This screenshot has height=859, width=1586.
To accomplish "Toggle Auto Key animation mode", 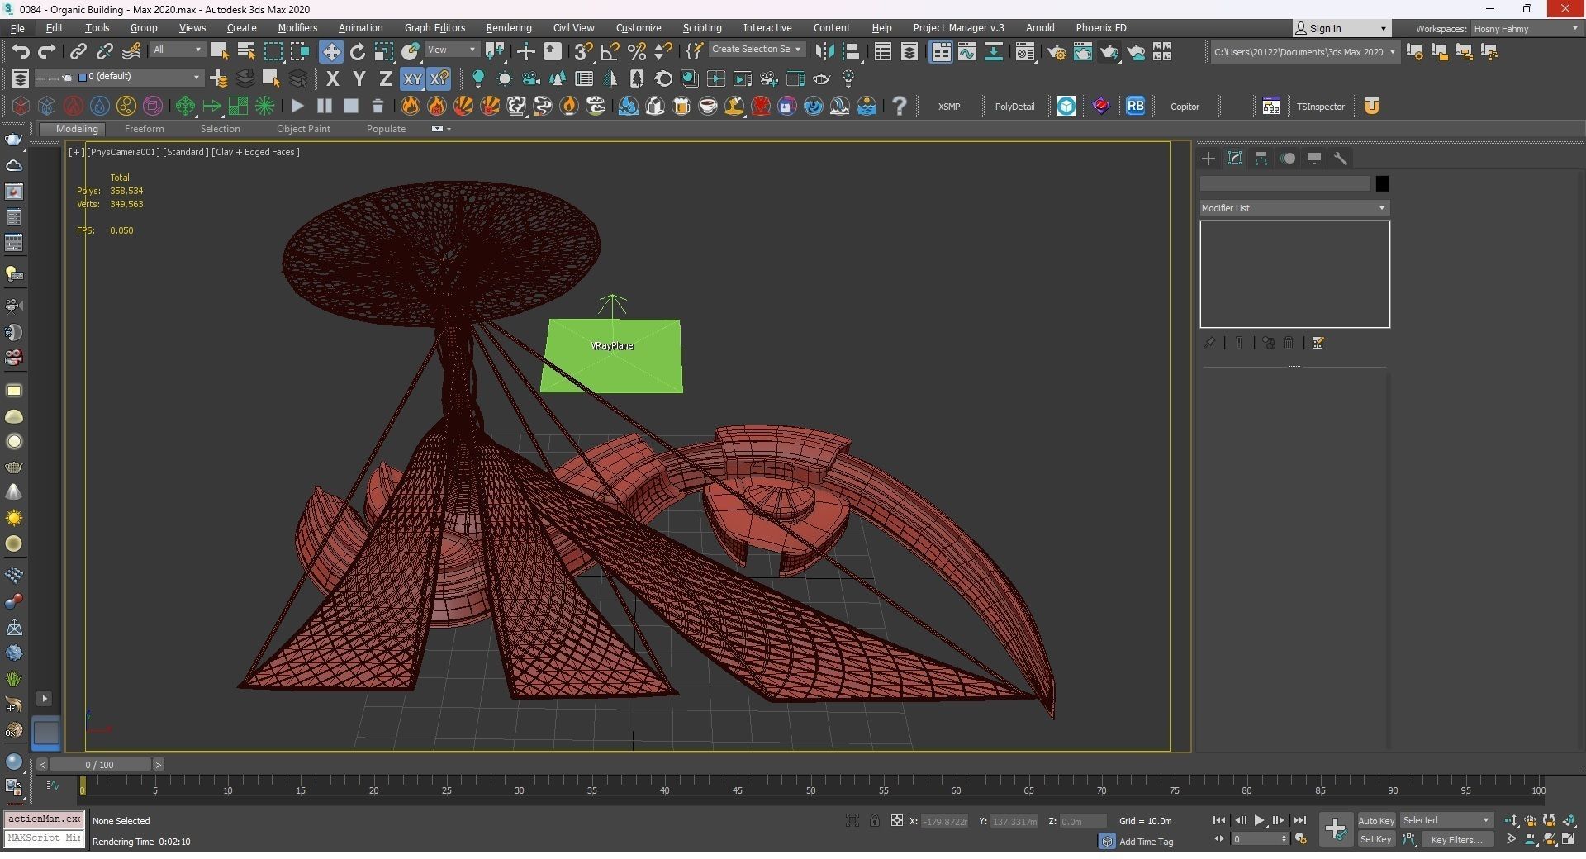I will click(x=1375, y=820).
